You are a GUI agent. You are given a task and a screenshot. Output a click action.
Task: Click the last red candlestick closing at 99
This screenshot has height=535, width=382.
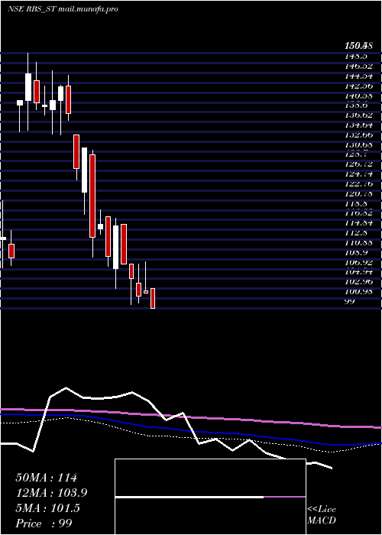(x=153, y=299)
